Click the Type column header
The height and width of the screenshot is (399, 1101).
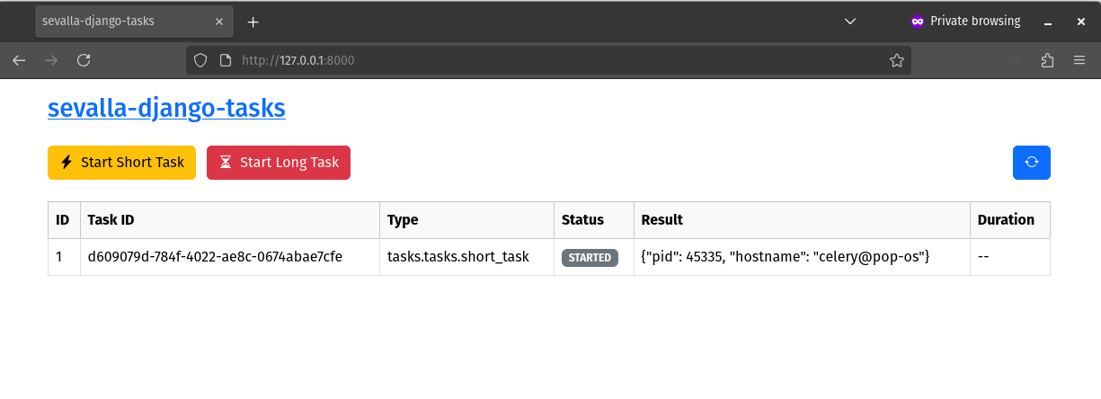tap(466, 220)
